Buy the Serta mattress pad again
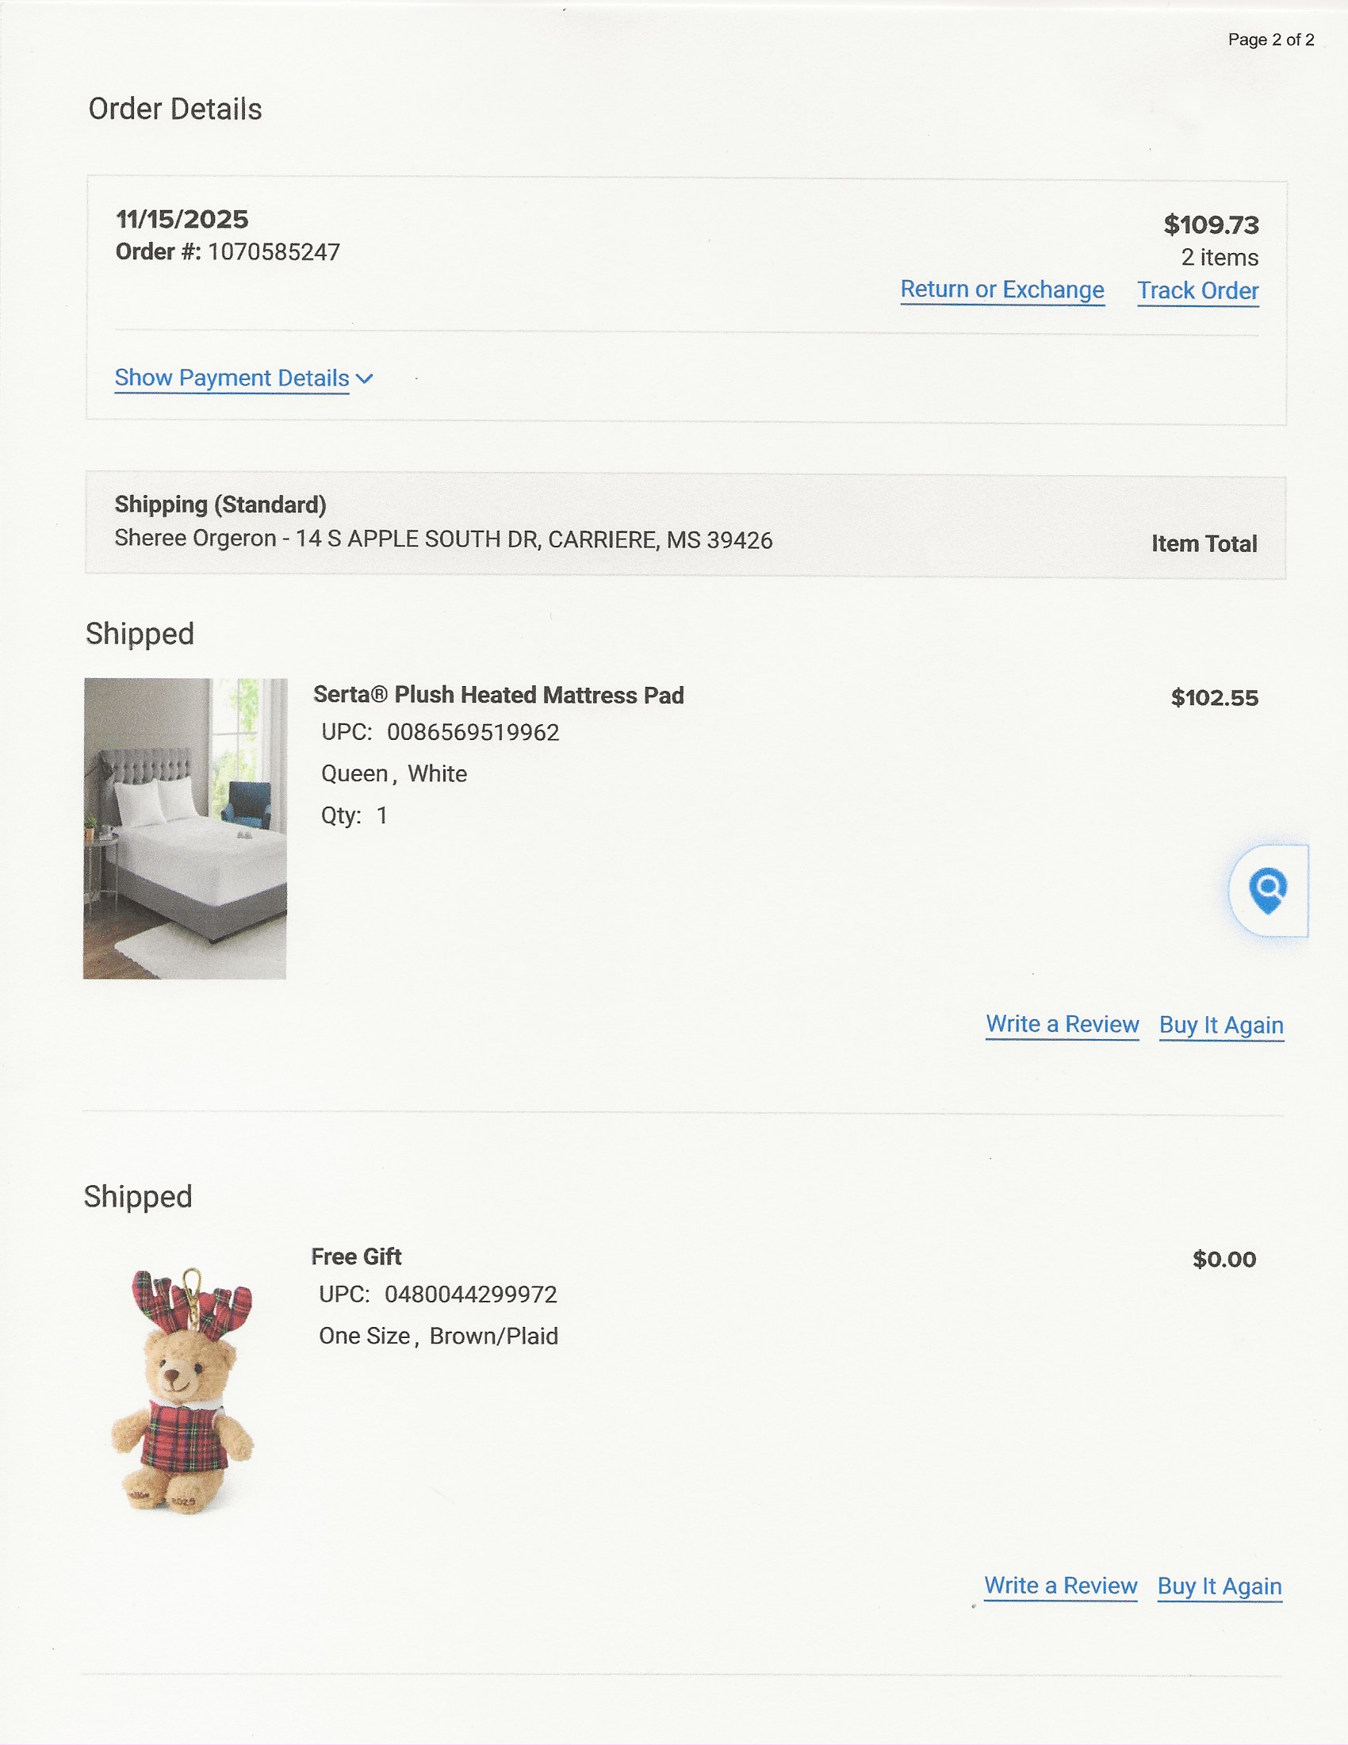The height and width of the screenshot is (1745, 1348). (1221, 1025)
